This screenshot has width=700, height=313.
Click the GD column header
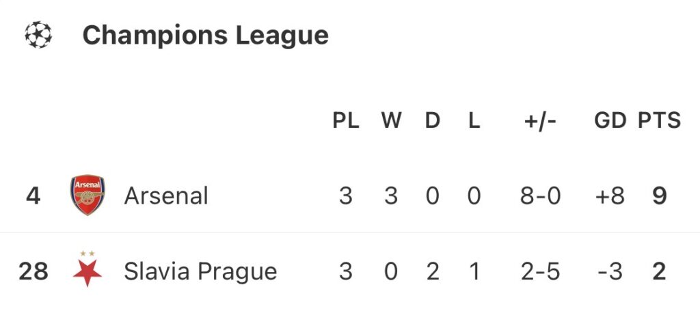click(610, 121)
